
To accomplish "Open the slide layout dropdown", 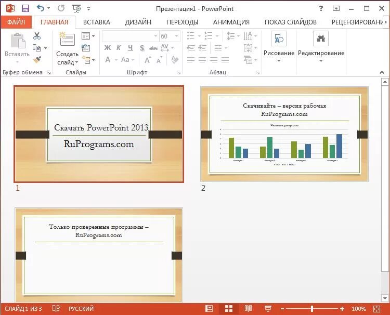I will point(88,36).
